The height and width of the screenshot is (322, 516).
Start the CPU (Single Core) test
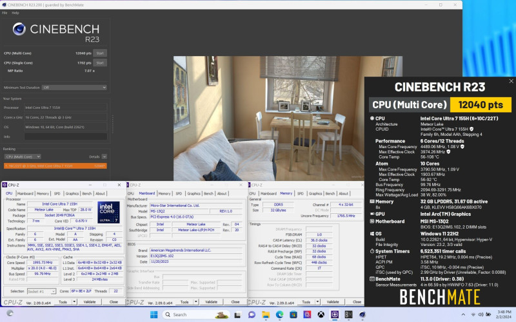pyautogui.click(x=100, y=62)
